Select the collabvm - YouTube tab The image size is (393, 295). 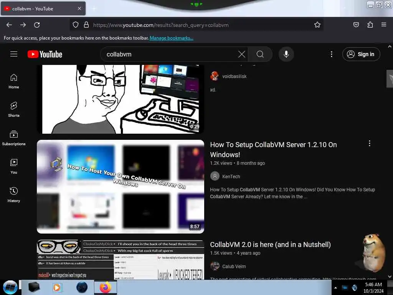tap(43, 8)
